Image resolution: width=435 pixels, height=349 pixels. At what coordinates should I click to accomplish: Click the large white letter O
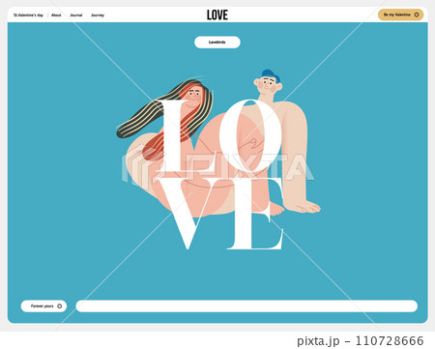tap(250, 135)
